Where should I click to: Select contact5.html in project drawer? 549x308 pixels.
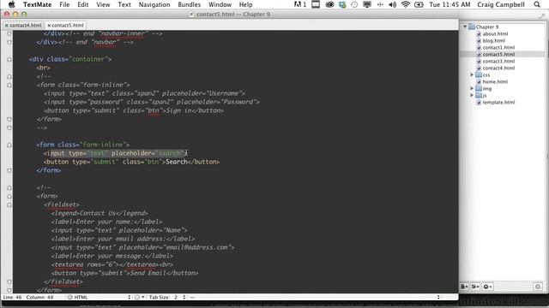pyautogui.click(x=498, y=55)
